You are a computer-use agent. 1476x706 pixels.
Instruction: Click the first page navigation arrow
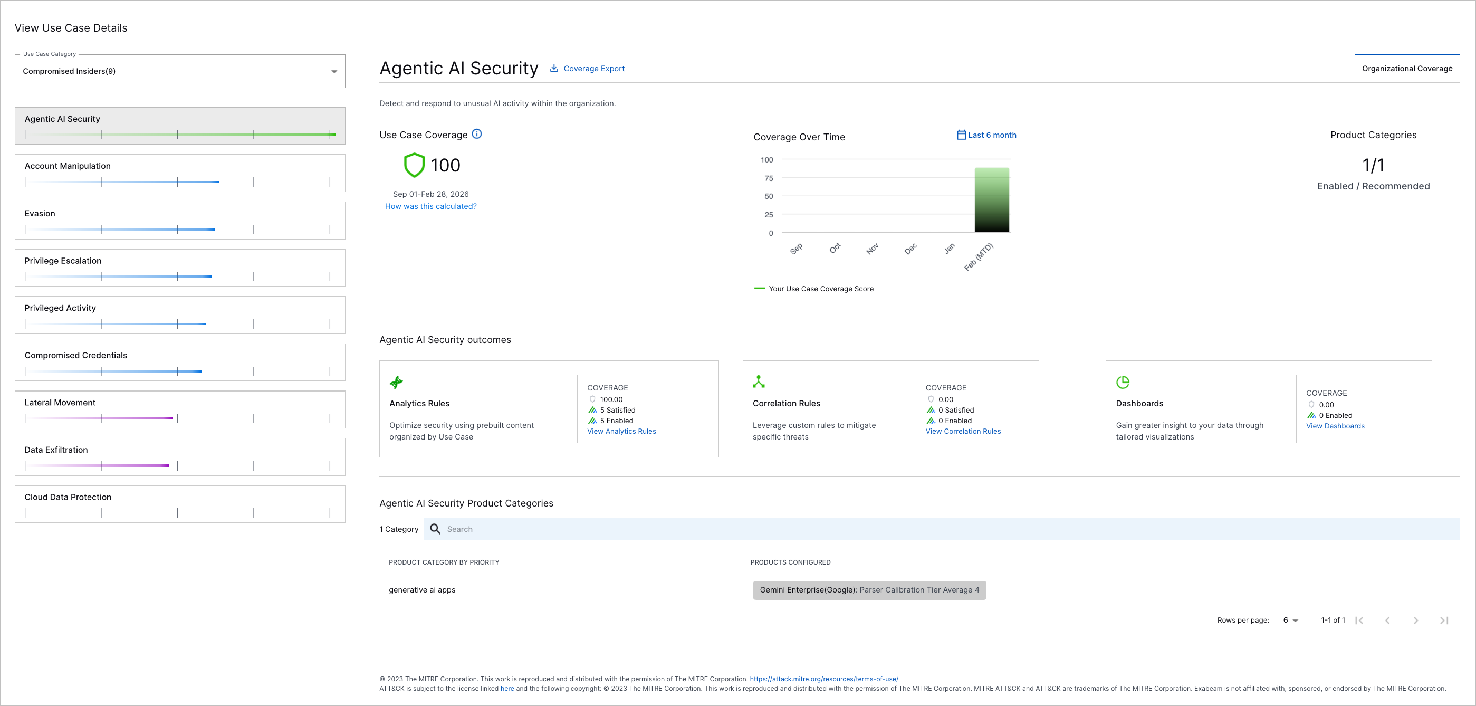tap(1360, 620)
